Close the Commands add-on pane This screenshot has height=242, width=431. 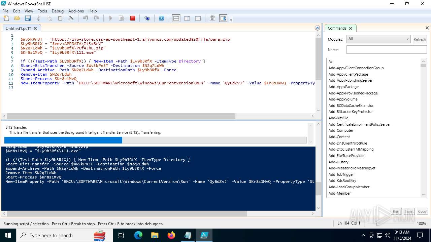(427, 28)
